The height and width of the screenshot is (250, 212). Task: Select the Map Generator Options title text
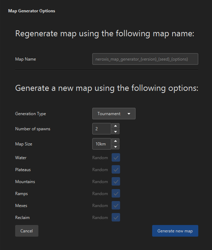coord(32,11)
